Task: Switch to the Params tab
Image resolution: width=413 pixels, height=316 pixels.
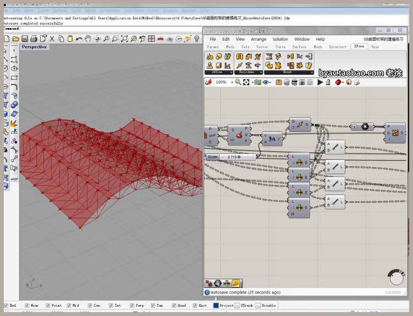Action: click(212, 47)
